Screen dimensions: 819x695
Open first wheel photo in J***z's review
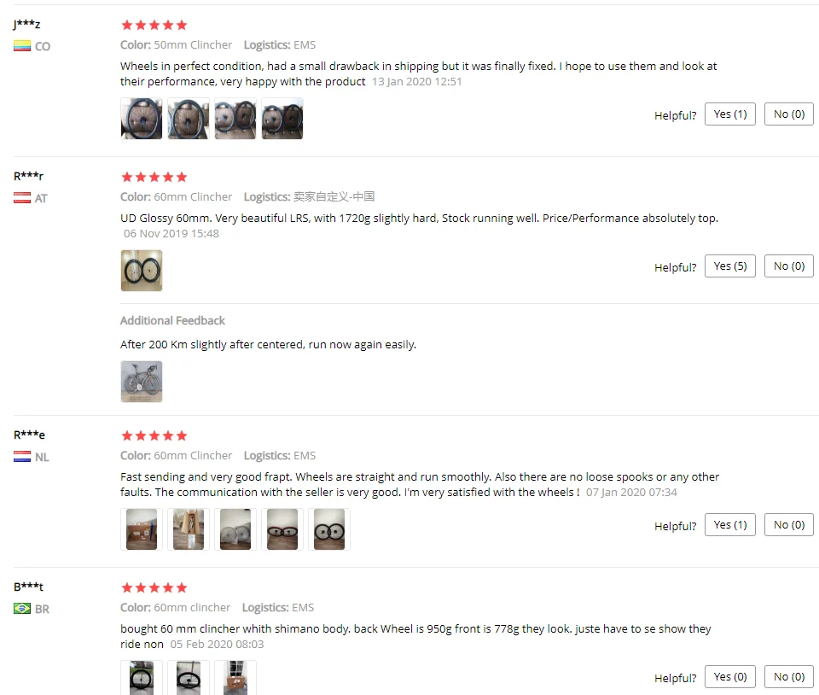pyautogui.click(x=142, y=119)
